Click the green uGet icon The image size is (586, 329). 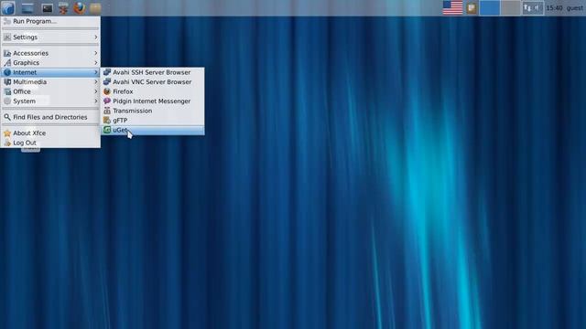point(107,130)
